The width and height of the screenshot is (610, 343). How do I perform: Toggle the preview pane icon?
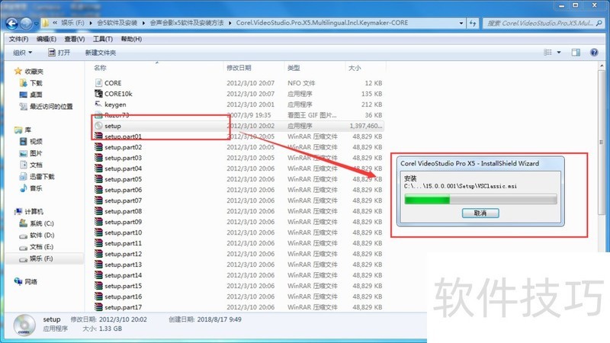click(576, 52)
